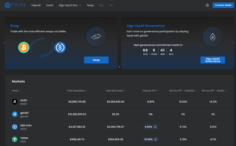Image resolution: width=236 pixels, height=146 pixels.
Task: Click the gALGO asset icon
Action: [x=15, y=114]
